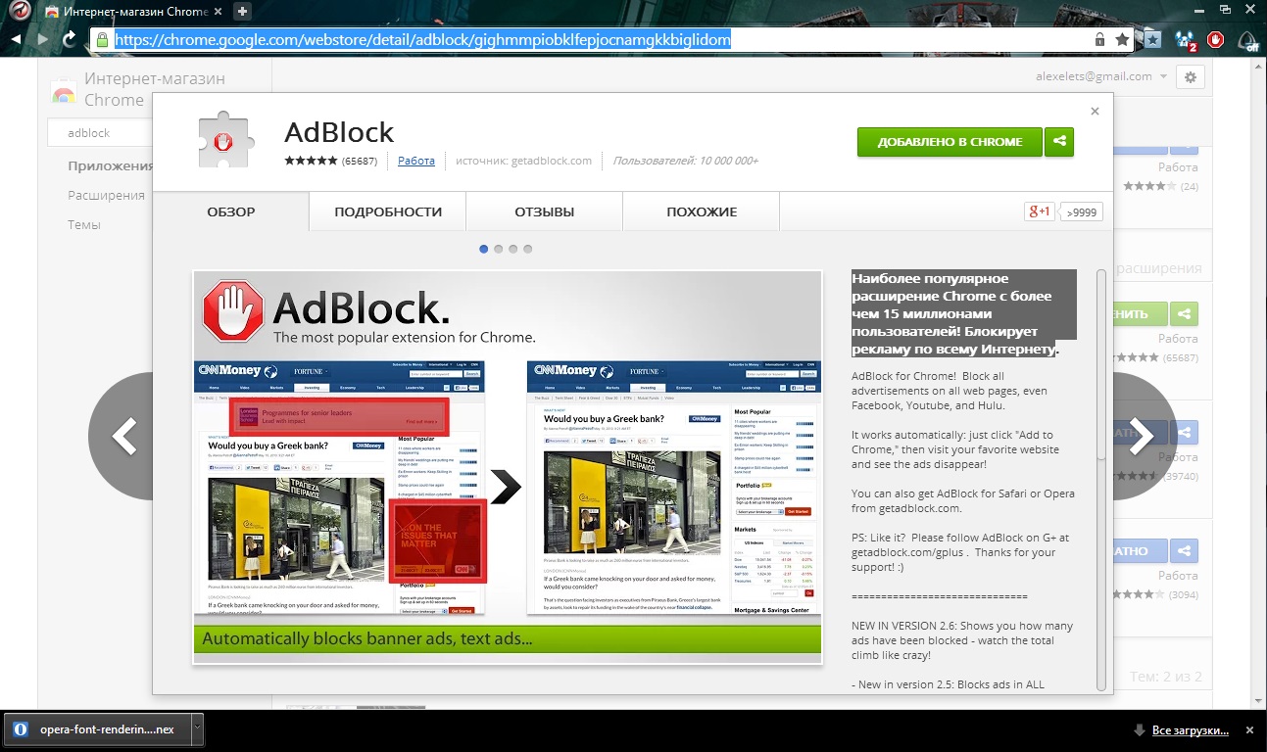Share the extension rated (3094) behind dialog
This screenshot has height=752, width=1267.
[x=1185, y=551]
